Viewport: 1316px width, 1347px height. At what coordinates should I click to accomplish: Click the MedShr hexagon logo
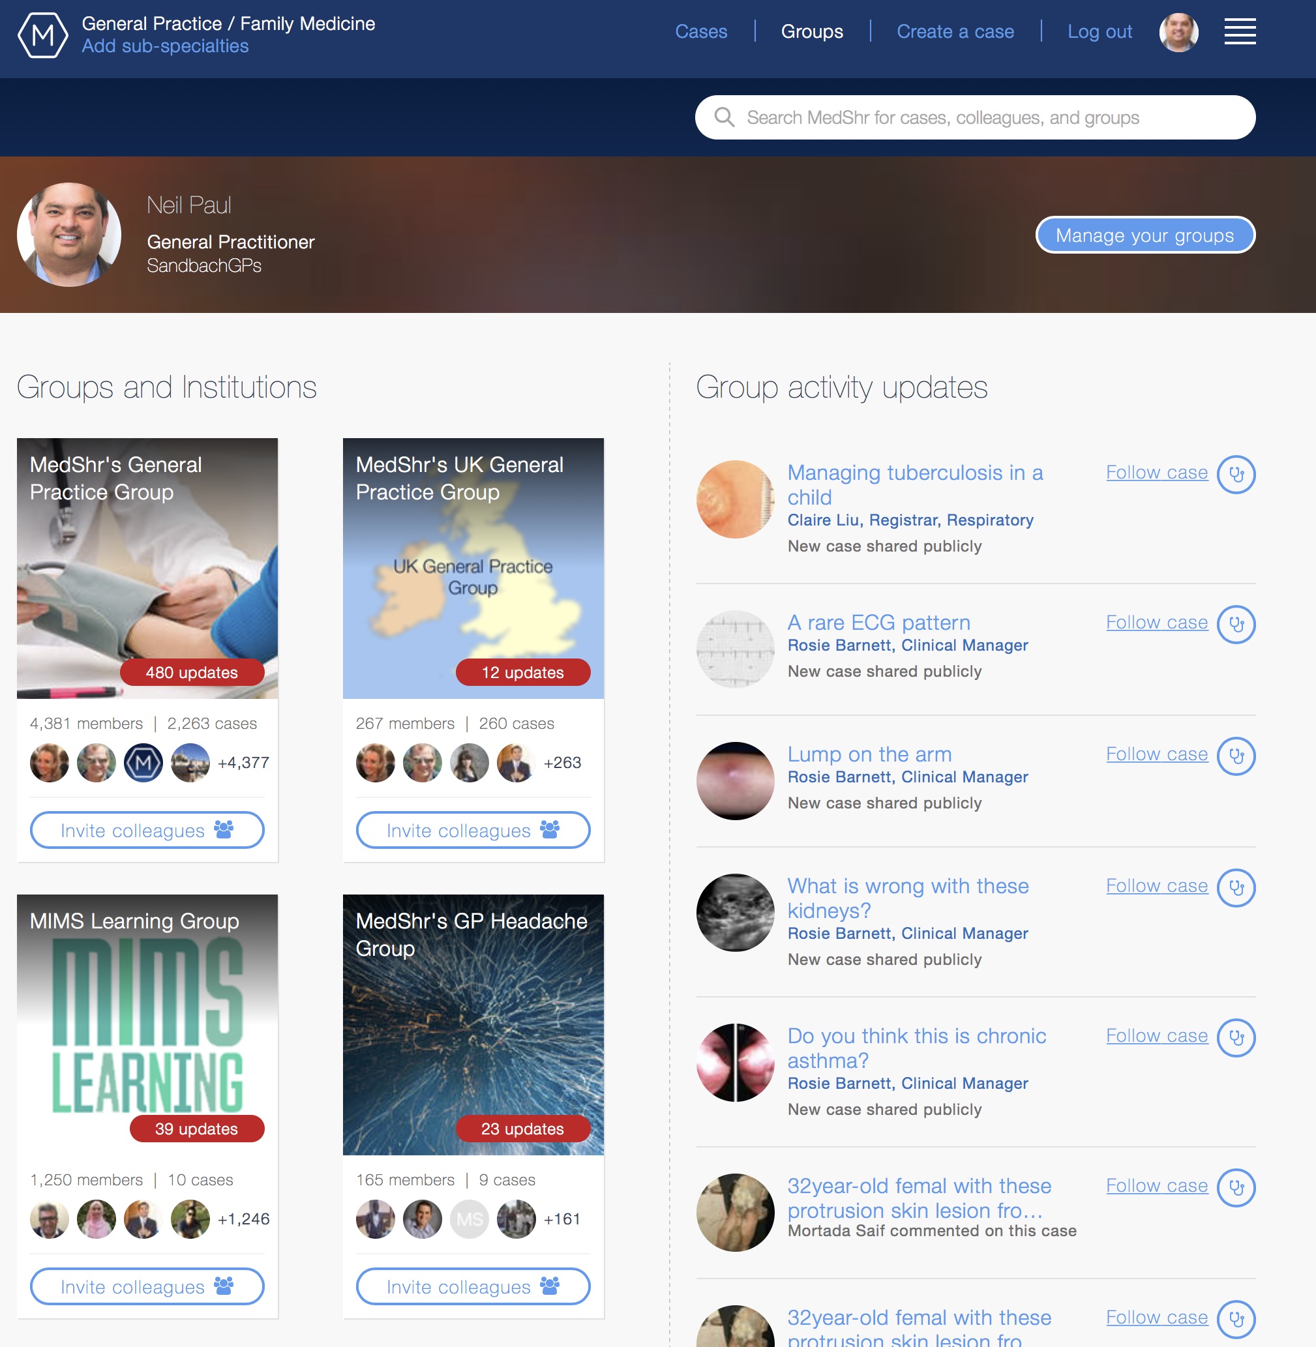coord(43,34)
